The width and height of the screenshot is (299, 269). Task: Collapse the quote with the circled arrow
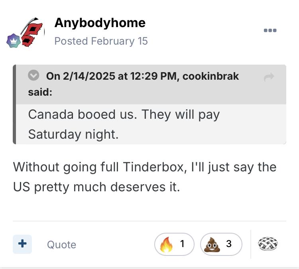point(33,75)
